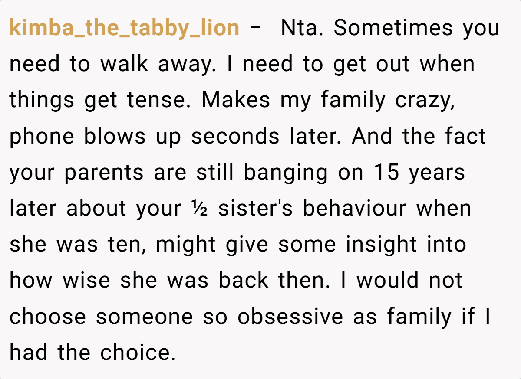This screenshot has width=521, height=379.
Task: Open the kimba_the_tabby_lion username link
Action: [x=124, y=29]
